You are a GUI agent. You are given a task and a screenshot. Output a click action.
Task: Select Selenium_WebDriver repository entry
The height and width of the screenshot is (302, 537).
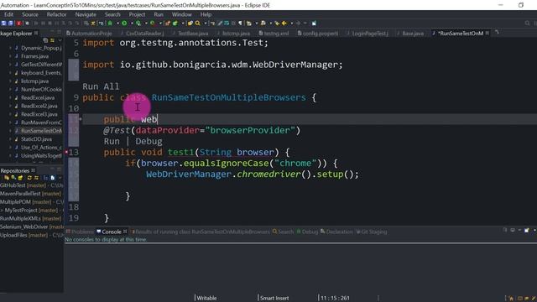click(x=32, y=226)
